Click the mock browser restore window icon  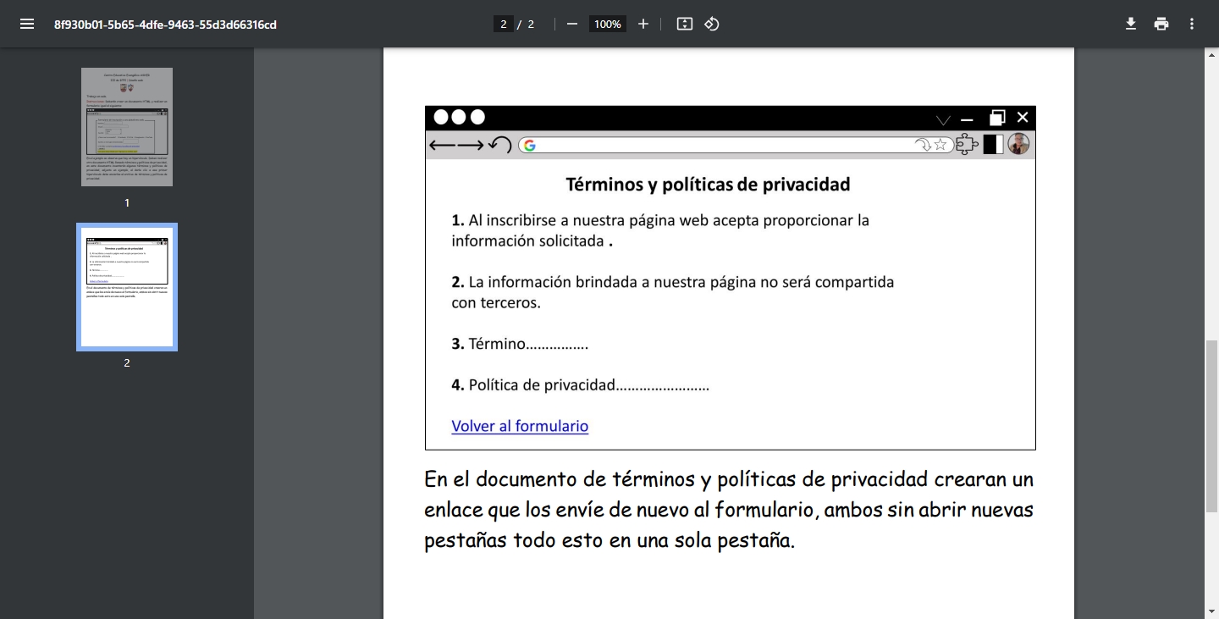[x=997, y=118]
